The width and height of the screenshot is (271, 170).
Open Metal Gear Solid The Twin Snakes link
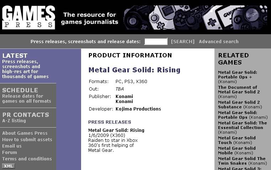click(x=242, y=161)
